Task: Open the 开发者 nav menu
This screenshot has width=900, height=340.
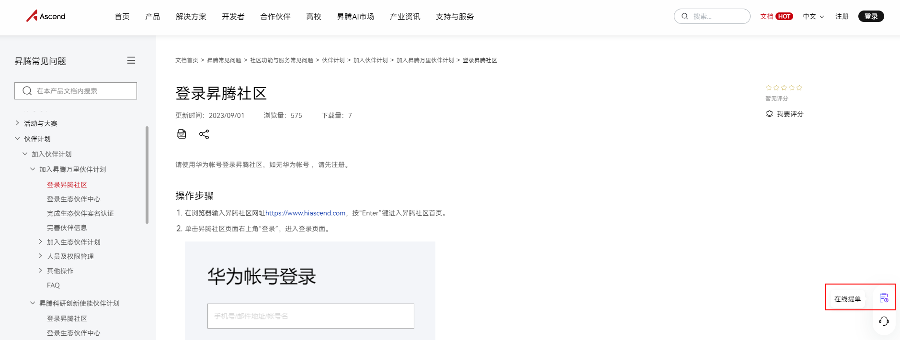Action: 233,16
